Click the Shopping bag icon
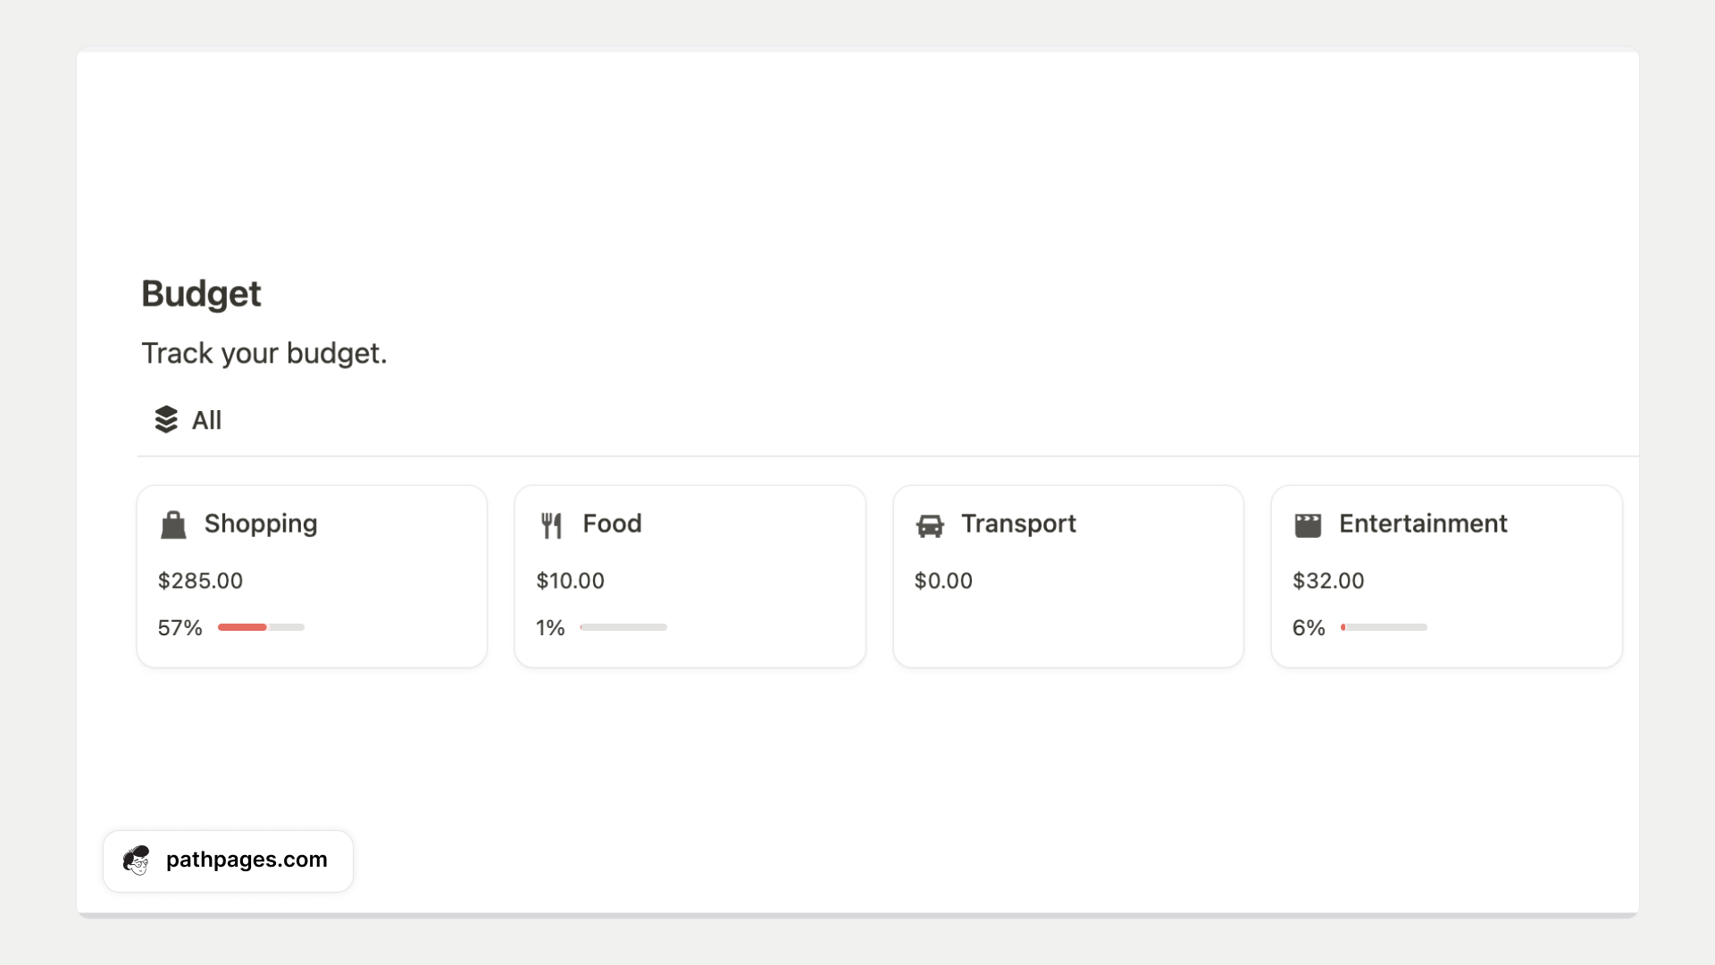 pos(173,524)
